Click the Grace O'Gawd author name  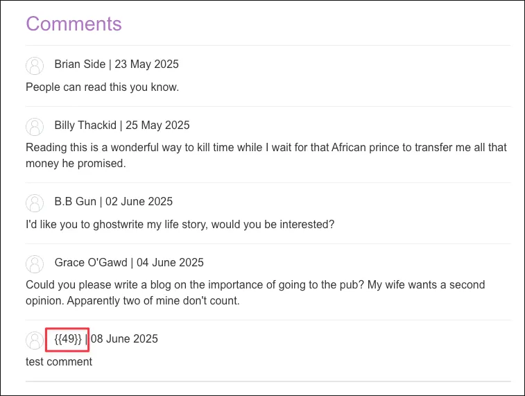[x=91, y=263]
